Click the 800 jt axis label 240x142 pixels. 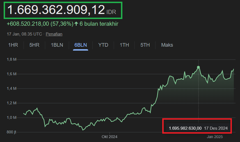(x=11, y=132)
